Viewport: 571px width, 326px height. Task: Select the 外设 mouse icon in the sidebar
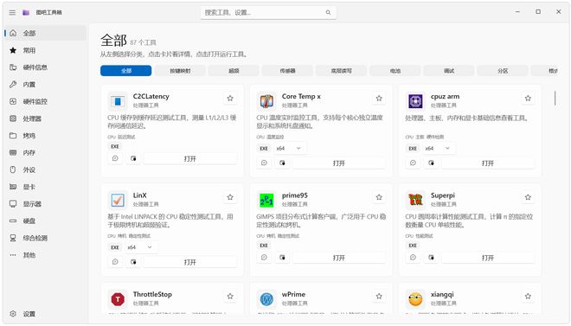coord(13,169)
